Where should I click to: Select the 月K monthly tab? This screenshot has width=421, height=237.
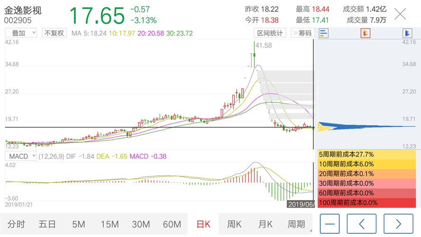(x=265, y=224)
